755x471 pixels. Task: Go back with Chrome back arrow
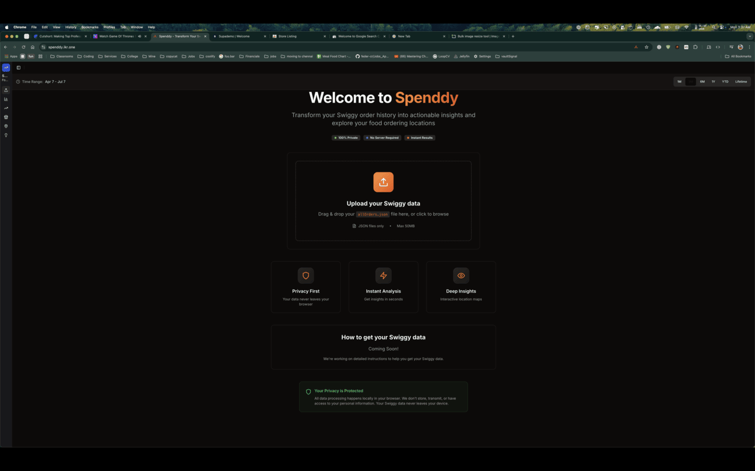[x=6, y=47]
